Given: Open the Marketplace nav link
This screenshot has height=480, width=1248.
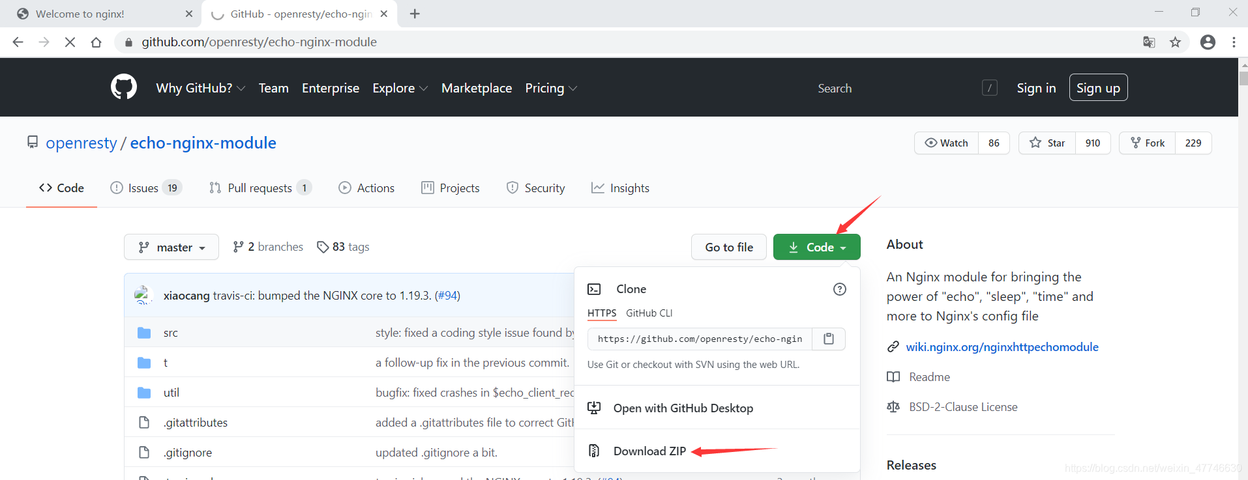Looking at the screenshot, I should coord(477,88).
